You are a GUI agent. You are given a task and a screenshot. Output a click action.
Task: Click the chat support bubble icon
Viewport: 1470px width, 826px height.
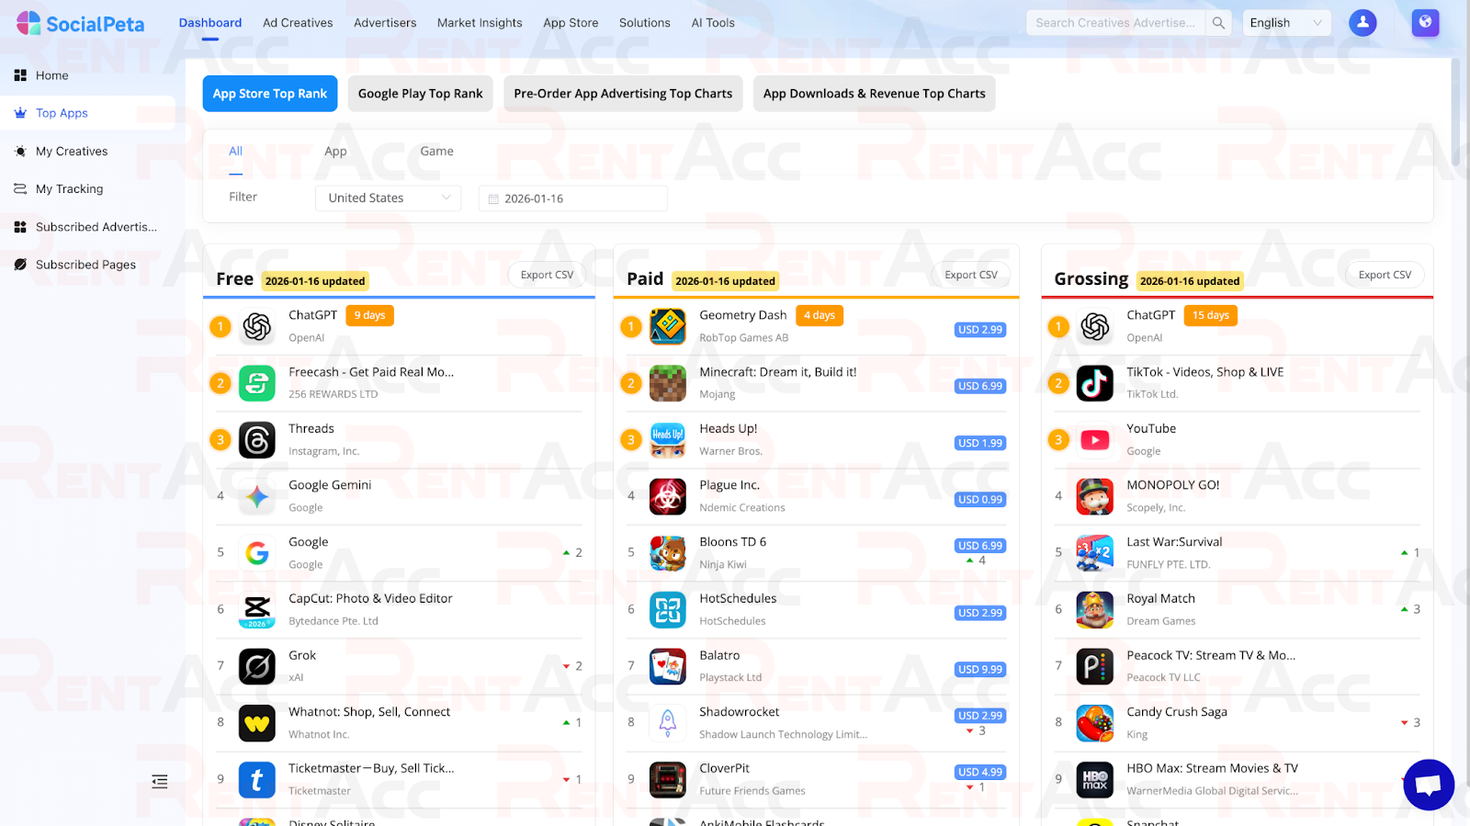pyautogui.click(x=1429, y=785)
